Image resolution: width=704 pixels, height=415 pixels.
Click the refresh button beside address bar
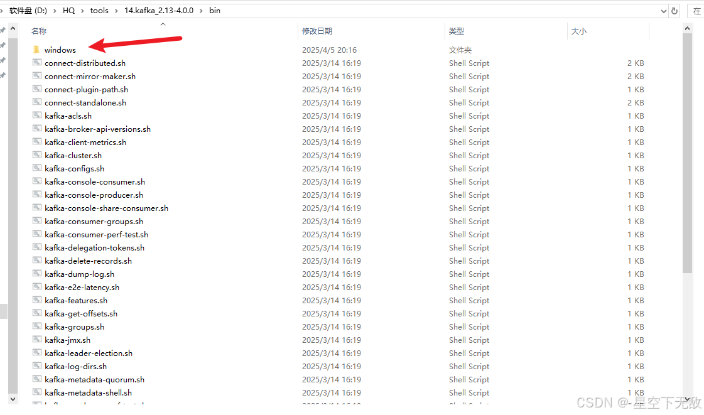coord(675,11)
